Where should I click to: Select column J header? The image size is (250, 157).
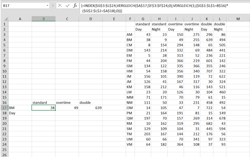point(192,19)
